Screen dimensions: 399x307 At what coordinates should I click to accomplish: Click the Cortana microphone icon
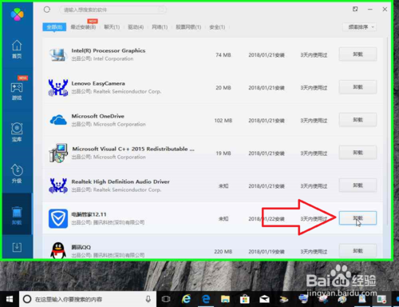(148, 299)
